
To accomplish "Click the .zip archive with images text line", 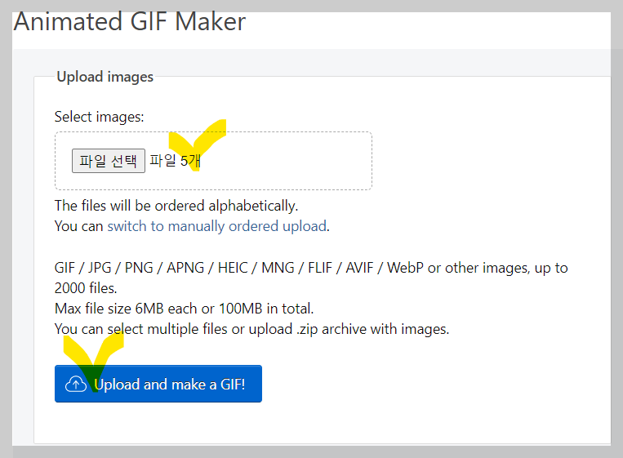I will 251,329.
